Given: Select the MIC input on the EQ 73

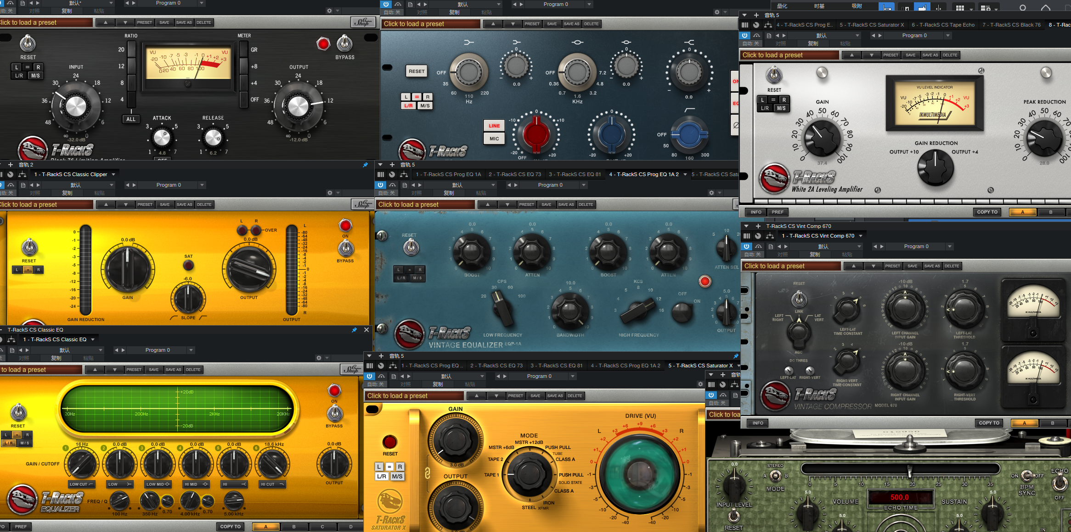Looking at the screenshot, I should [x=494, y=139].
